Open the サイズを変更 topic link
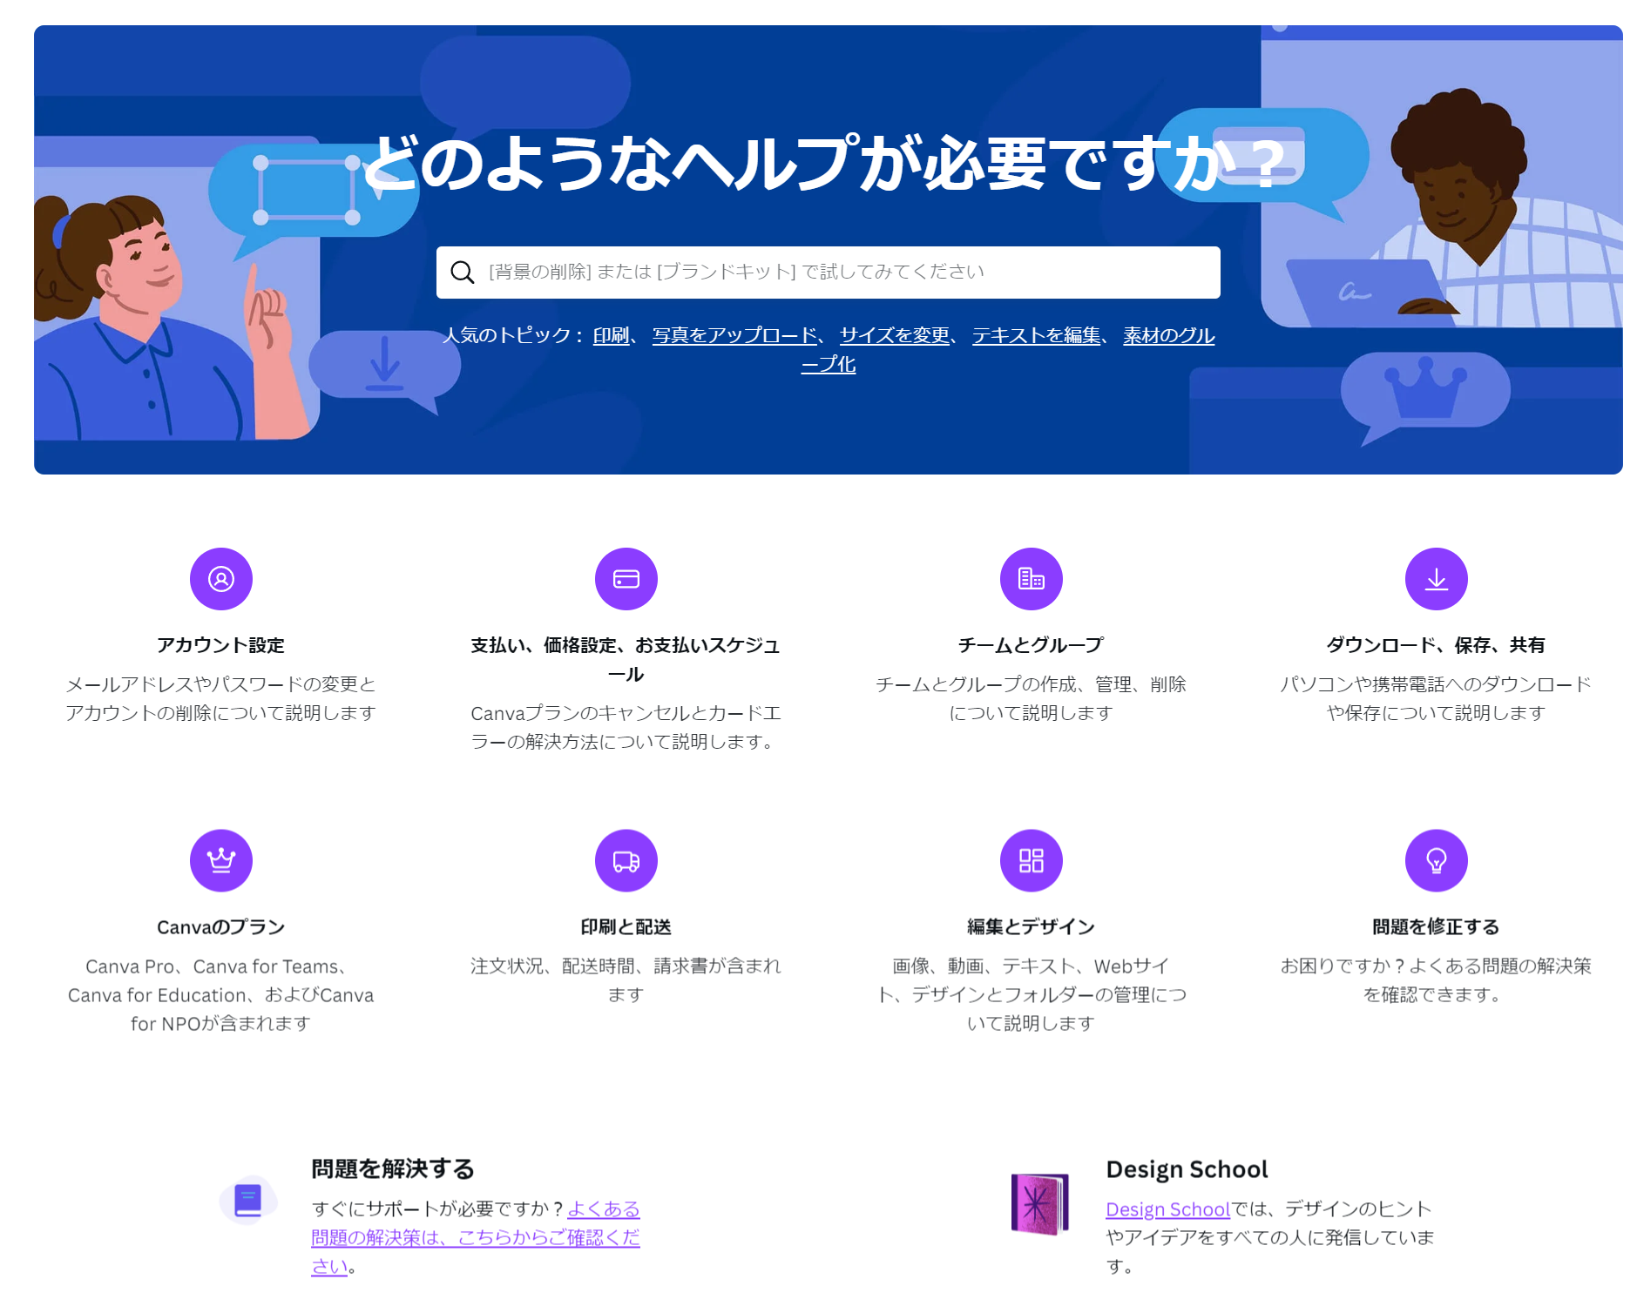 click(x=895, y=335)
